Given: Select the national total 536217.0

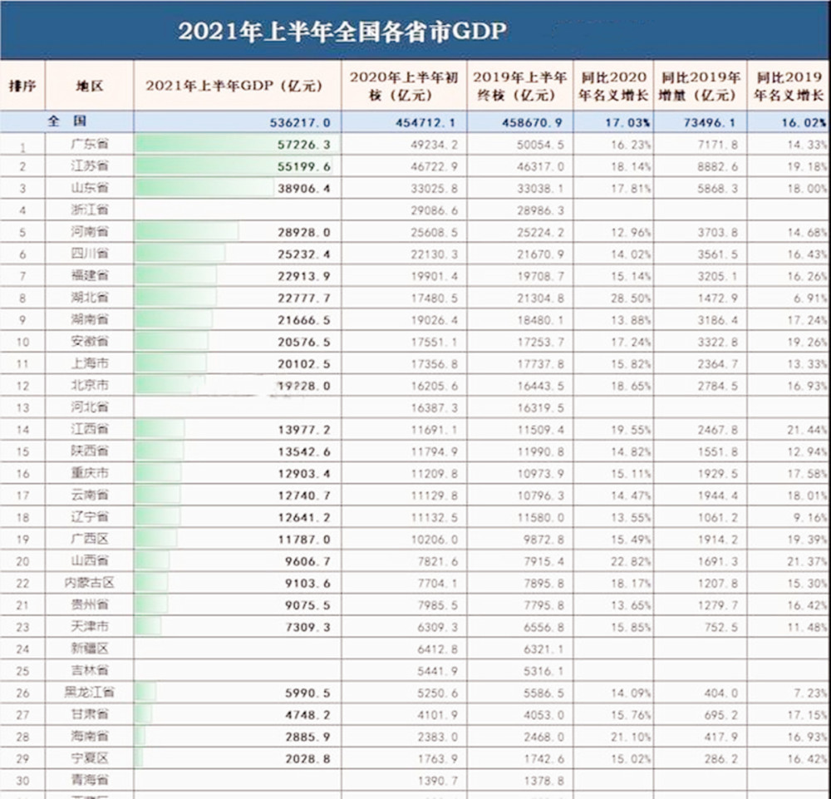Looking at the screenshot, I should click(300, 122).
